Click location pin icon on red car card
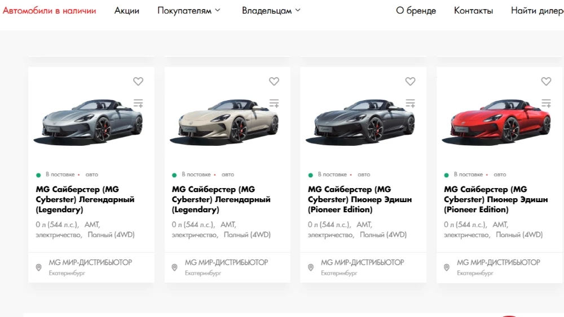Image resolution: width=564 pixels, height=317 pixels. tap(447, 267)
